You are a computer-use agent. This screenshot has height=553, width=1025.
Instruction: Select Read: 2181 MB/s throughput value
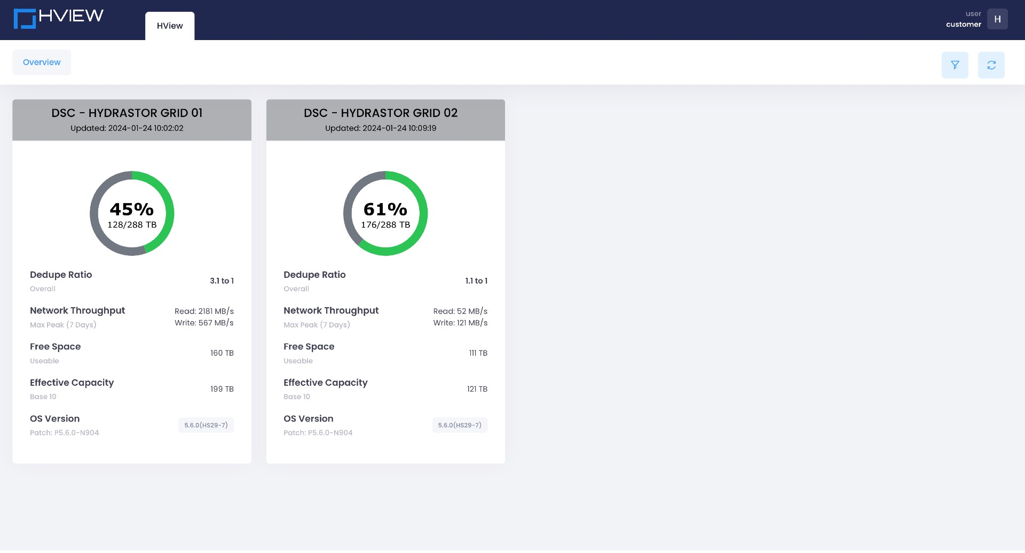[x=204, y=311]
